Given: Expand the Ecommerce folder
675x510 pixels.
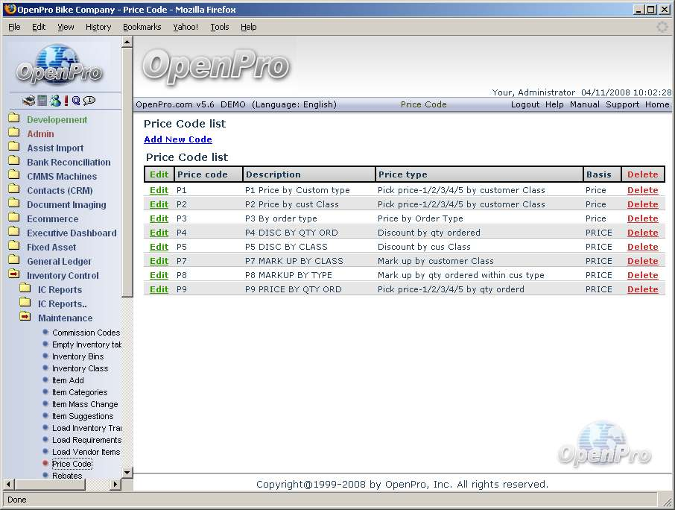Looking at the screenshot, I should (14, 218).
